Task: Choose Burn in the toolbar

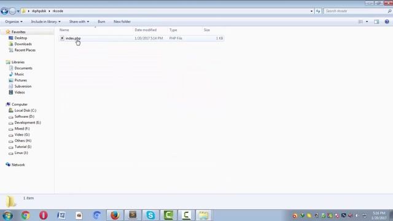Action: tap(101, 21)
